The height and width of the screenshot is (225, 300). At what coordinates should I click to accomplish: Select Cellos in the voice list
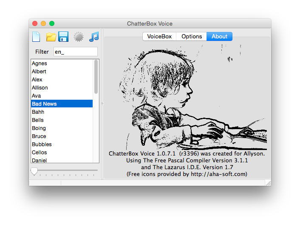point(40,153)
